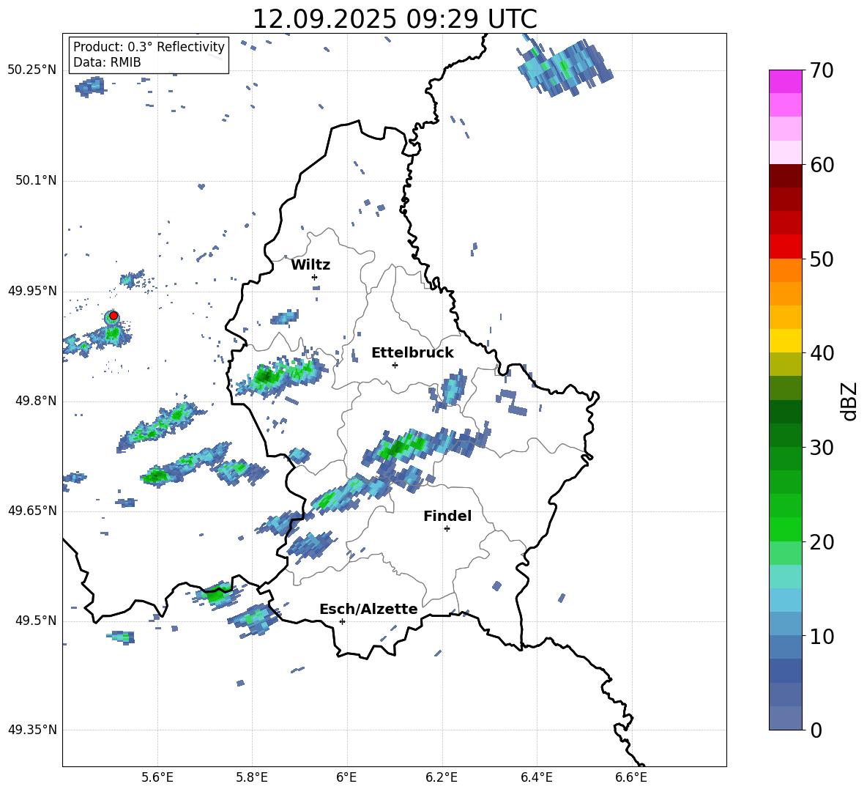Click the 5.8°E longitude label
Screen dimensions: 867x792
click(x=252, y=777)
